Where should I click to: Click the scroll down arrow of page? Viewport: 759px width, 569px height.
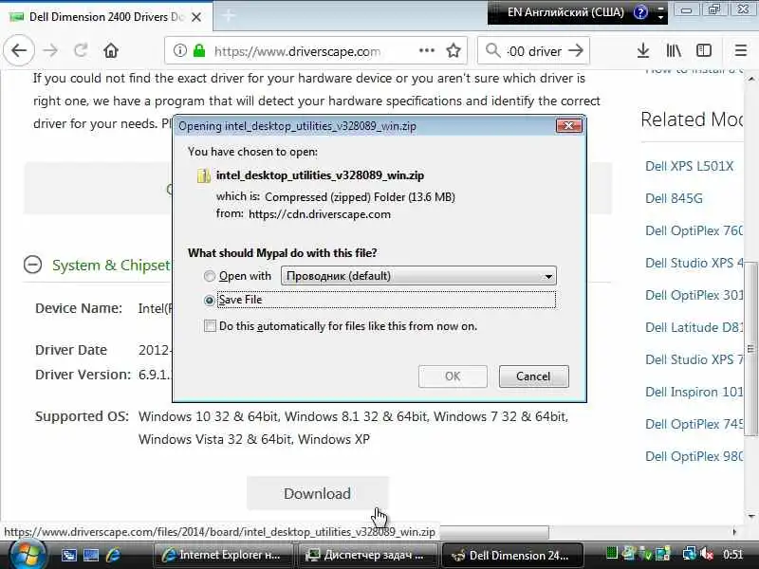click(x=750, y=516)
